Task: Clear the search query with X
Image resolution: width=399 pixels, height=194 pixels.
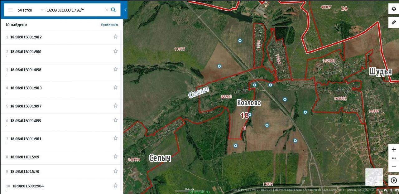Action: pyautogui.click(x=107, y=10)
